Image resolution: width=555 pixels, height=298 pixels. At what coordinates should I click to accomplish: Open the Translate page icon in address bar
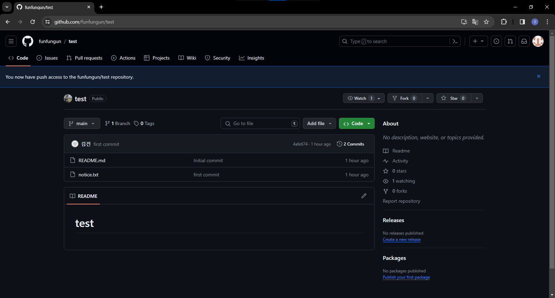tap(475, 22)
